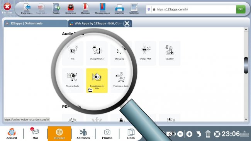Click the scrollbar down arrow

[246, 119]
